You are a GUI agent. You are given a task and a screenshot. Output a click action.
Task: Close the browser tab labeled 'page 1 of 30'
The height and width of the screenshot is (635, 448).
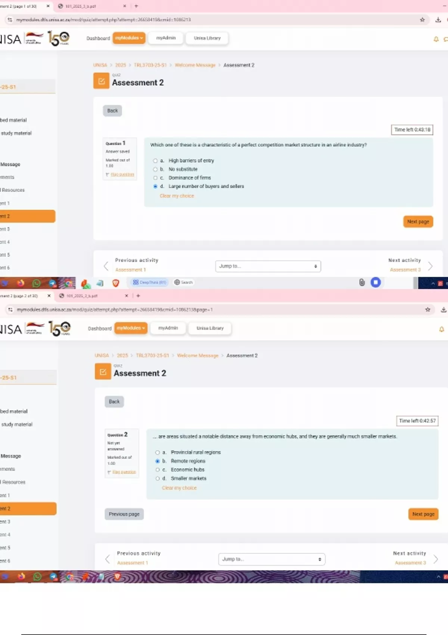[48, 6]
